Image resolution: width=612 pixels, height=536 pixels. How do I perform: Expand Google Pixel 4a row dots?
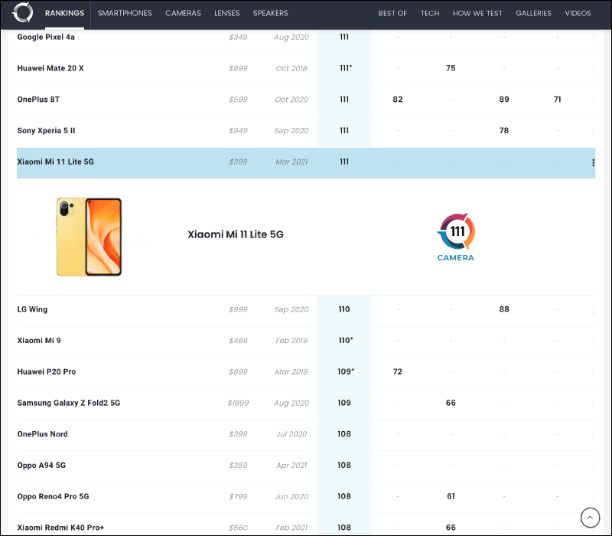[593, 38]
